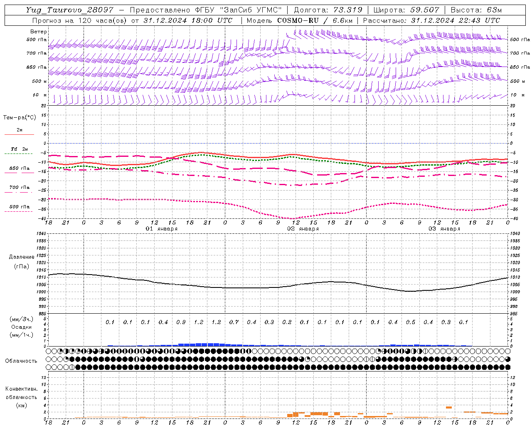Image resolution: width=532 pixels, height=426 pixels.
Task: Click the 02 января date label
Action: click(x=303, y=229)
